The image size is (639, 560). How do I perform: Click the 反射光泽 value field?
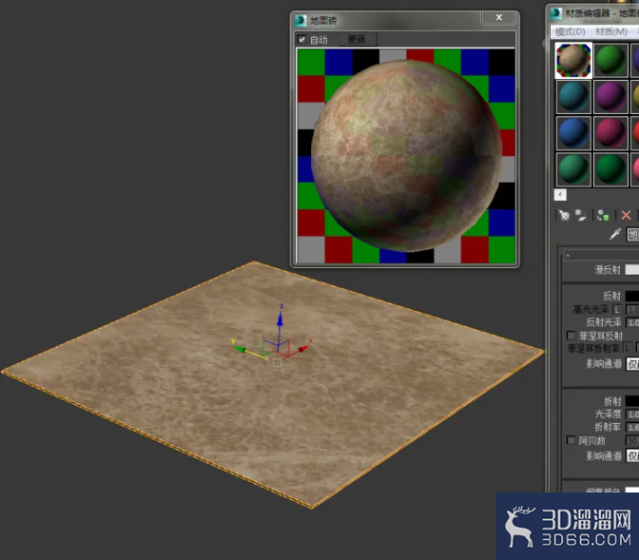pos(632,323)
